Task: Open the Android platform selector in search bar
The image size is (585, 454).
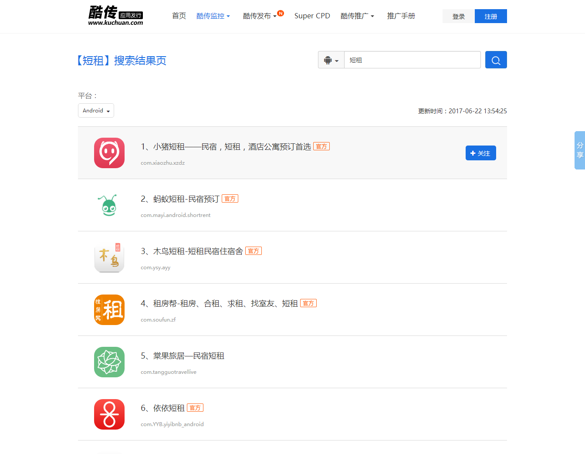Action: pos(331,60)
